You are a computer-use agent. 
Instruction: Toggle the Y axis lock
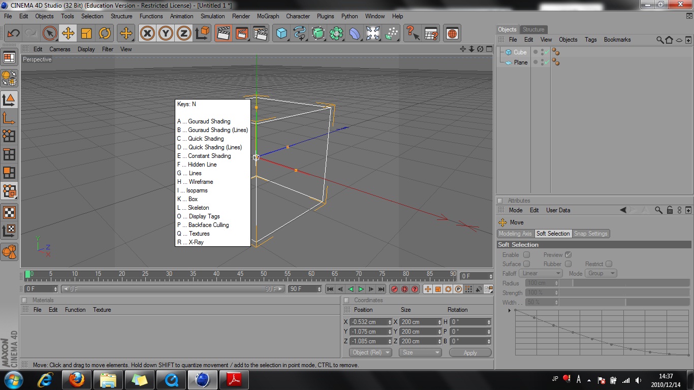(x=166, y=34)
